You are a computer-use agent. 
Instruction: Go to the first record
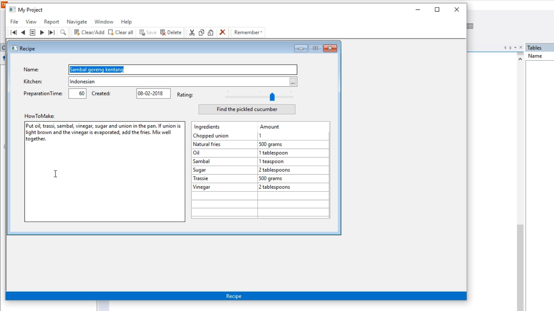pyautogui.click(x=14, y=33)
